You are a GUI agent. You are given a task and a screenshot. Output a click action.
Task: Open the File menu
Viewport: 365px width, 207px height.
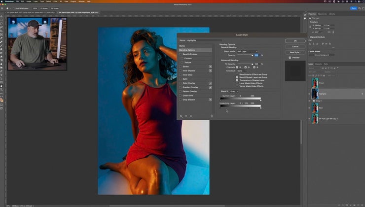coord(17,1)
